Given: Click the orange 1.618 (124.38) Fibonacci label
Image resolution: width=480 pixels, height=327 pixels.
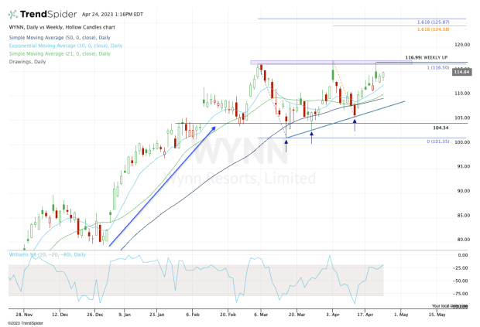Looking at the screenshot, I should click(434, 29).
